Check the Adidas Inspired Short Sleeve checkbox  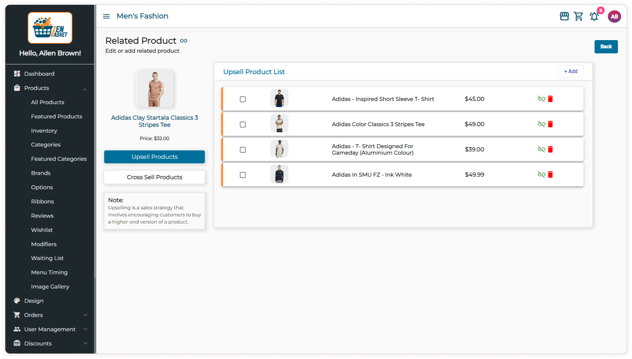pyautogui.click(x=243, y=99)
